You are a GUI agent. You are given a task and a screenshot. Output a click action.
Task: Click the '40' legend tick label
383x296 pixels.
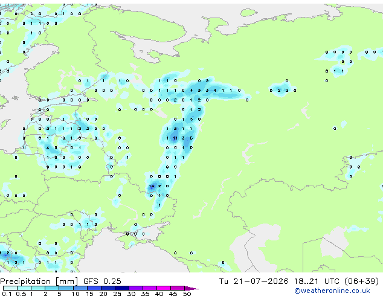159,294
